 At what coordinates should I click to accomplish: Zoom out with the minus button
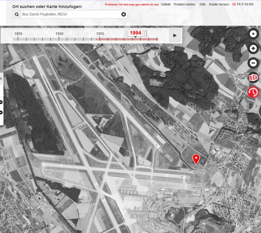pos(253,63)
